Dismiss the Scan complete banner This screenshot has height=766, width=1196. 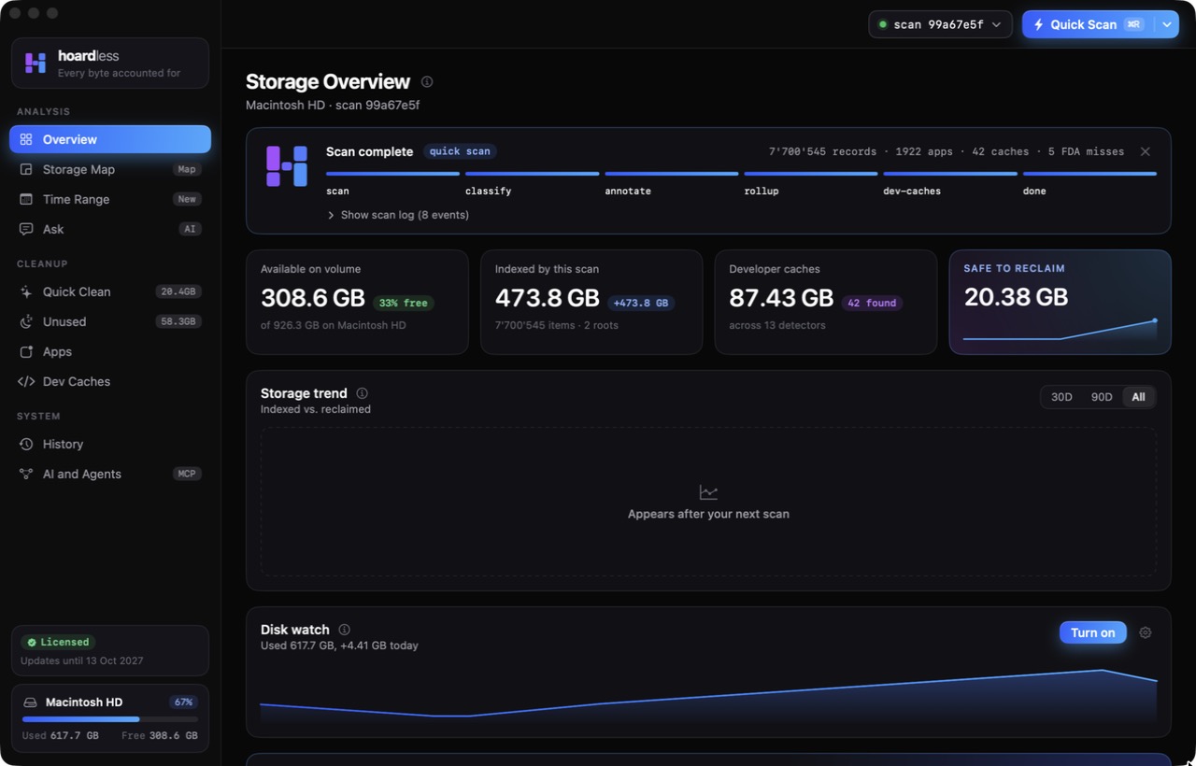[1146, 151]
